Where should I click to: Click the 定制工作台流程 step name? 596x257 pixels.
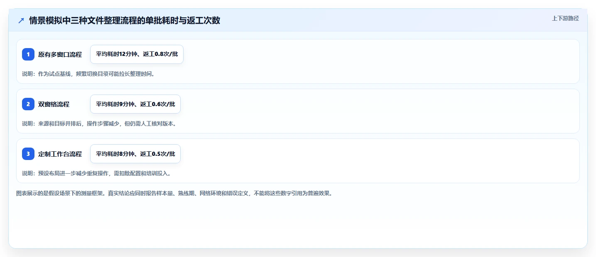tap(60, 154)
